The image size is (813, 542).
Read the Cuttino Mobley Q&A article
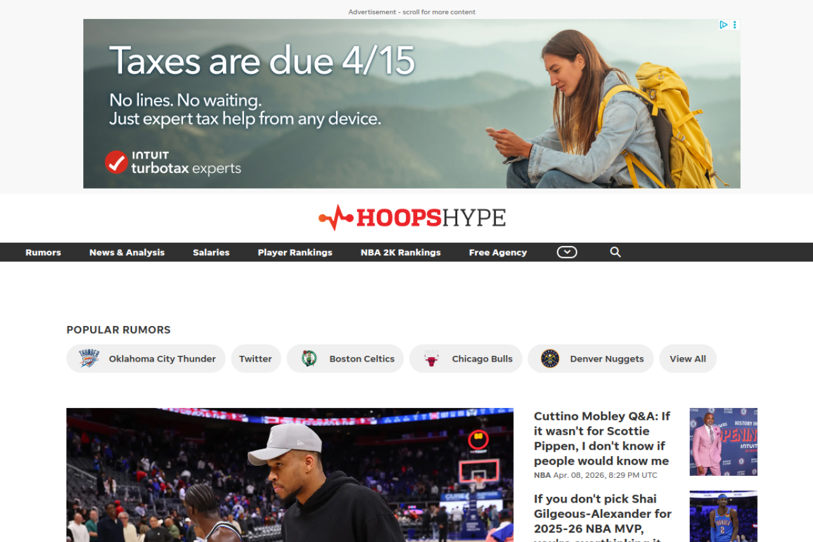click(601, 438)
